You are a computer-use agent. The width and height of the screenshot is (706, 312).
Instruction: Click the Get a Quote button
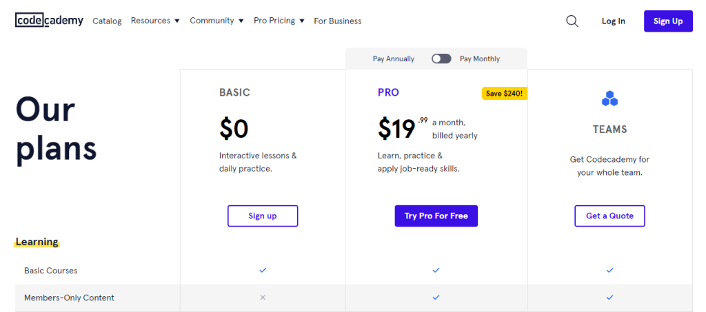[x=609, y=216]
